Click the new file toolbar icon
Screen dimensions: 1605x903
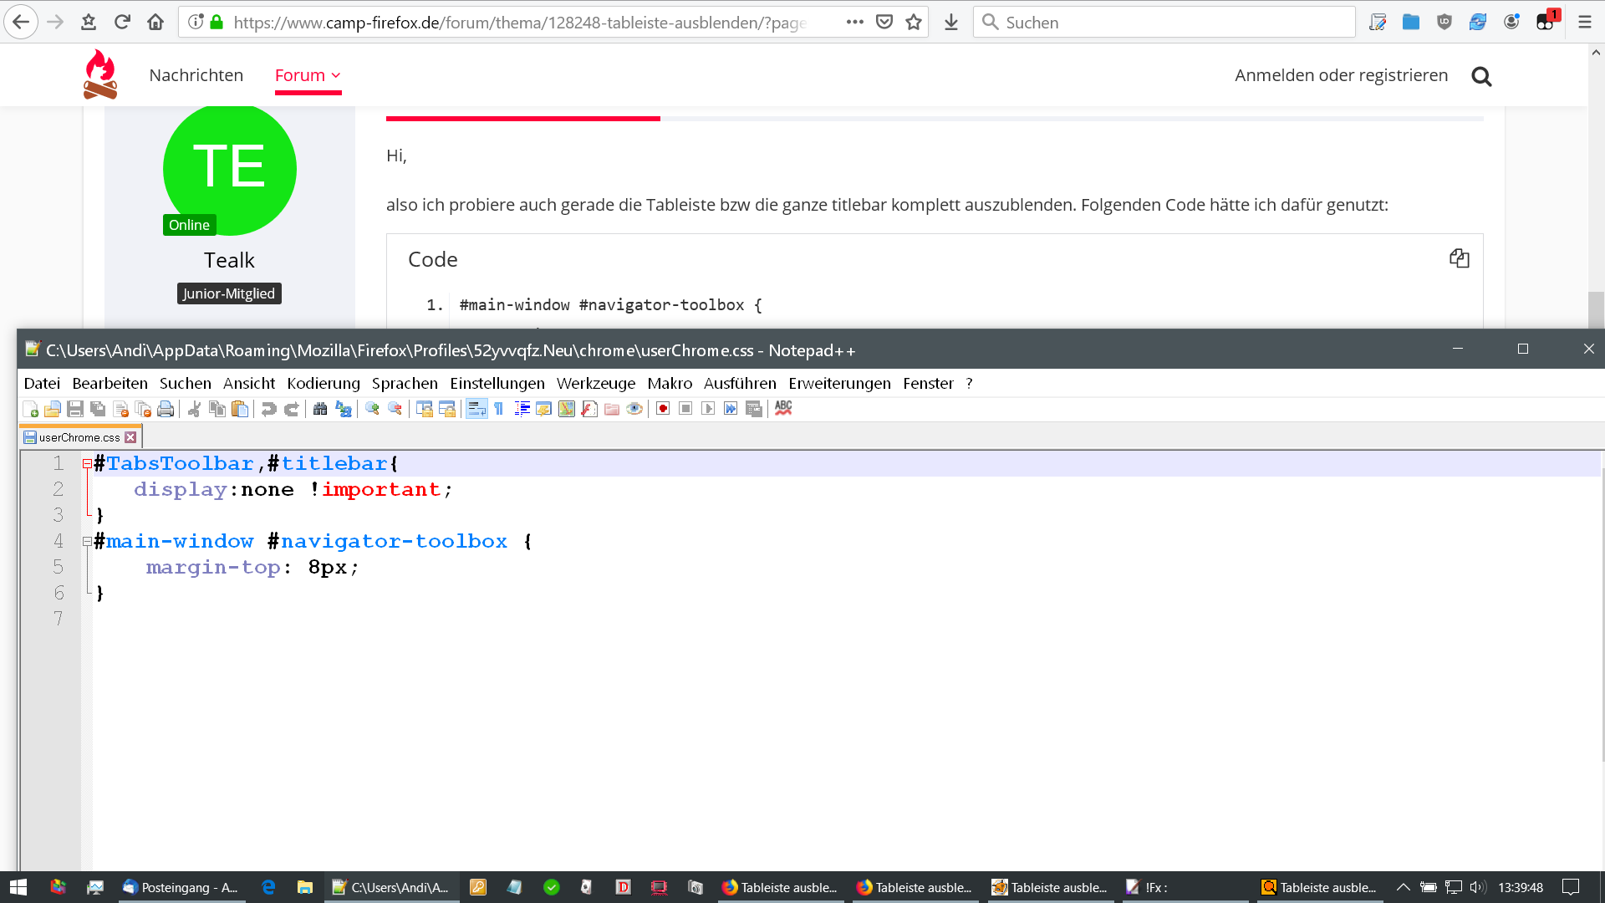(31, 409)
